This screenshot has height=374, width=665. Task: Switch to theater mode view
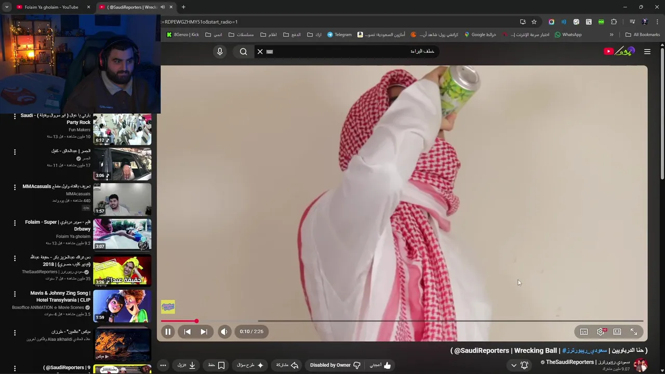point(617,331)
